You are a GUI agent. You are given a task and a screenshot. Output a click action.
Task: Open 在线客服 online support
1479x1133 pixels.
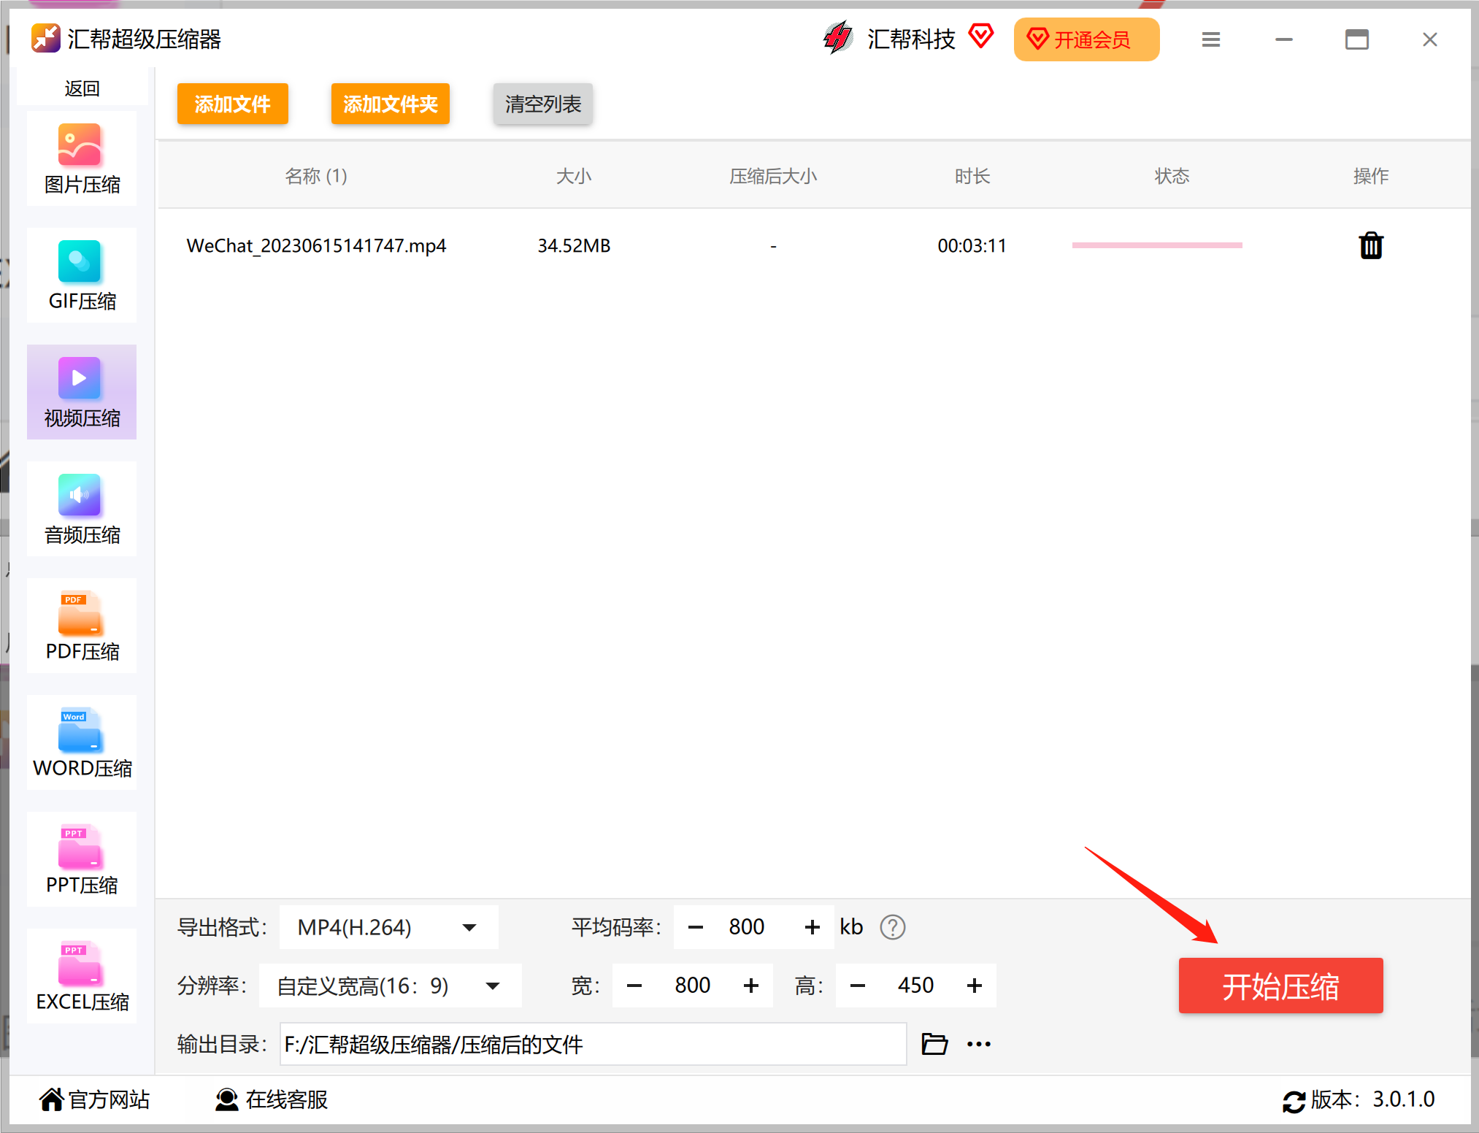(x=272, y=1099)
